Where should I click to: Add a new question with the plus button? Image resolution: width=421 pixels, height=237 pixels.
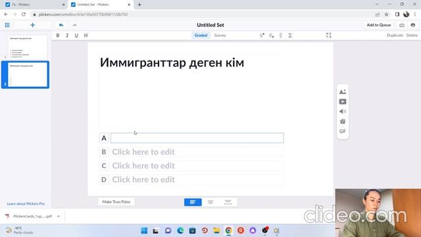click(x=32, y=25)
